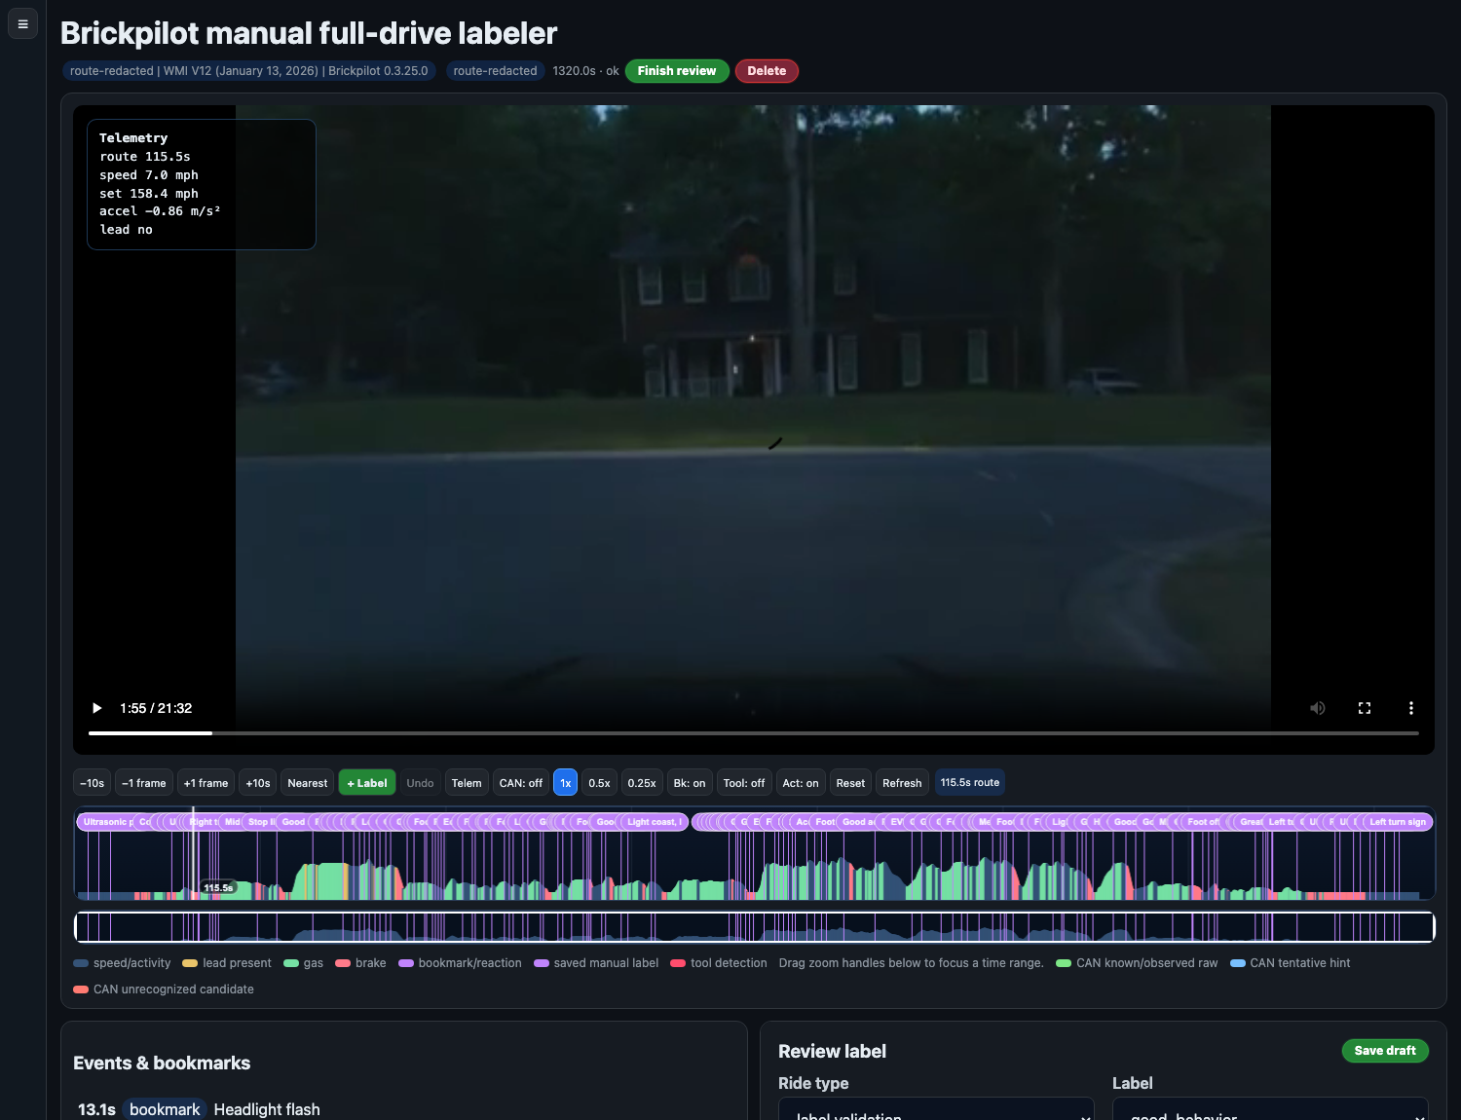Click bookmark/reaction legend swatch
This screenshot has height=1120, width=1461.
(406, 963)
